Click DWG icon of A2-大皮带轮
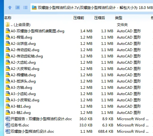 coord(8,68)
